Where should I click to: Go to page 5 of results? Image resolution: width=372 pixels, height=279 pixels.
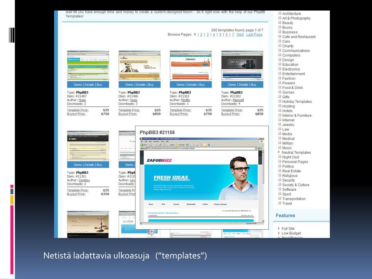(x=220, y=35)
